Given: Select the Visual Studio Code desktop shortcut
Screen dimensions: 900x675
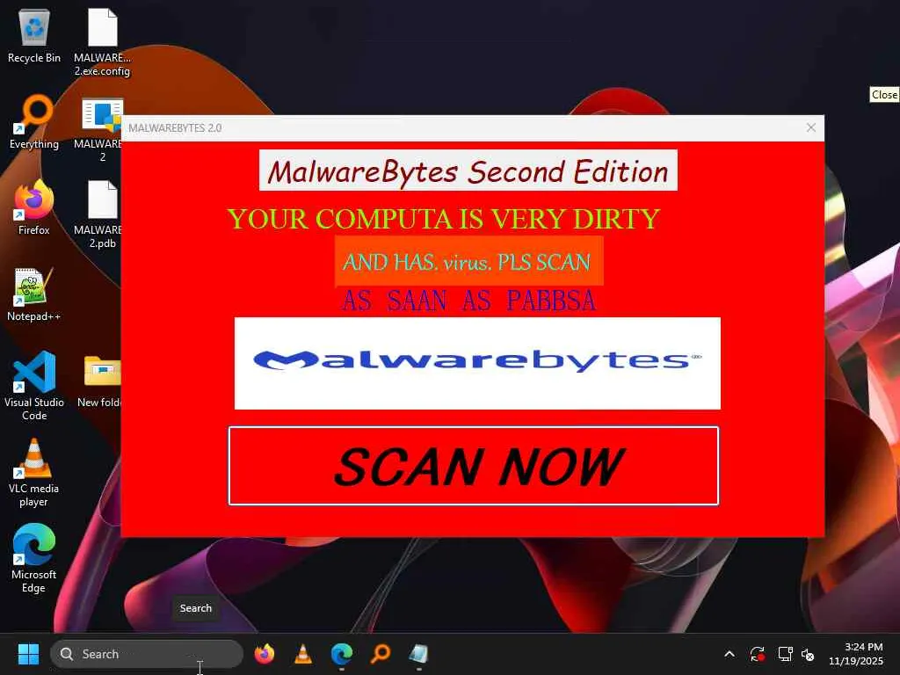Looking at the screenshot, I should pos(34,386).
